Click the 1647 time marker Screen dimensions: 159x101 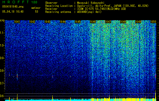[x=108, y=22]
